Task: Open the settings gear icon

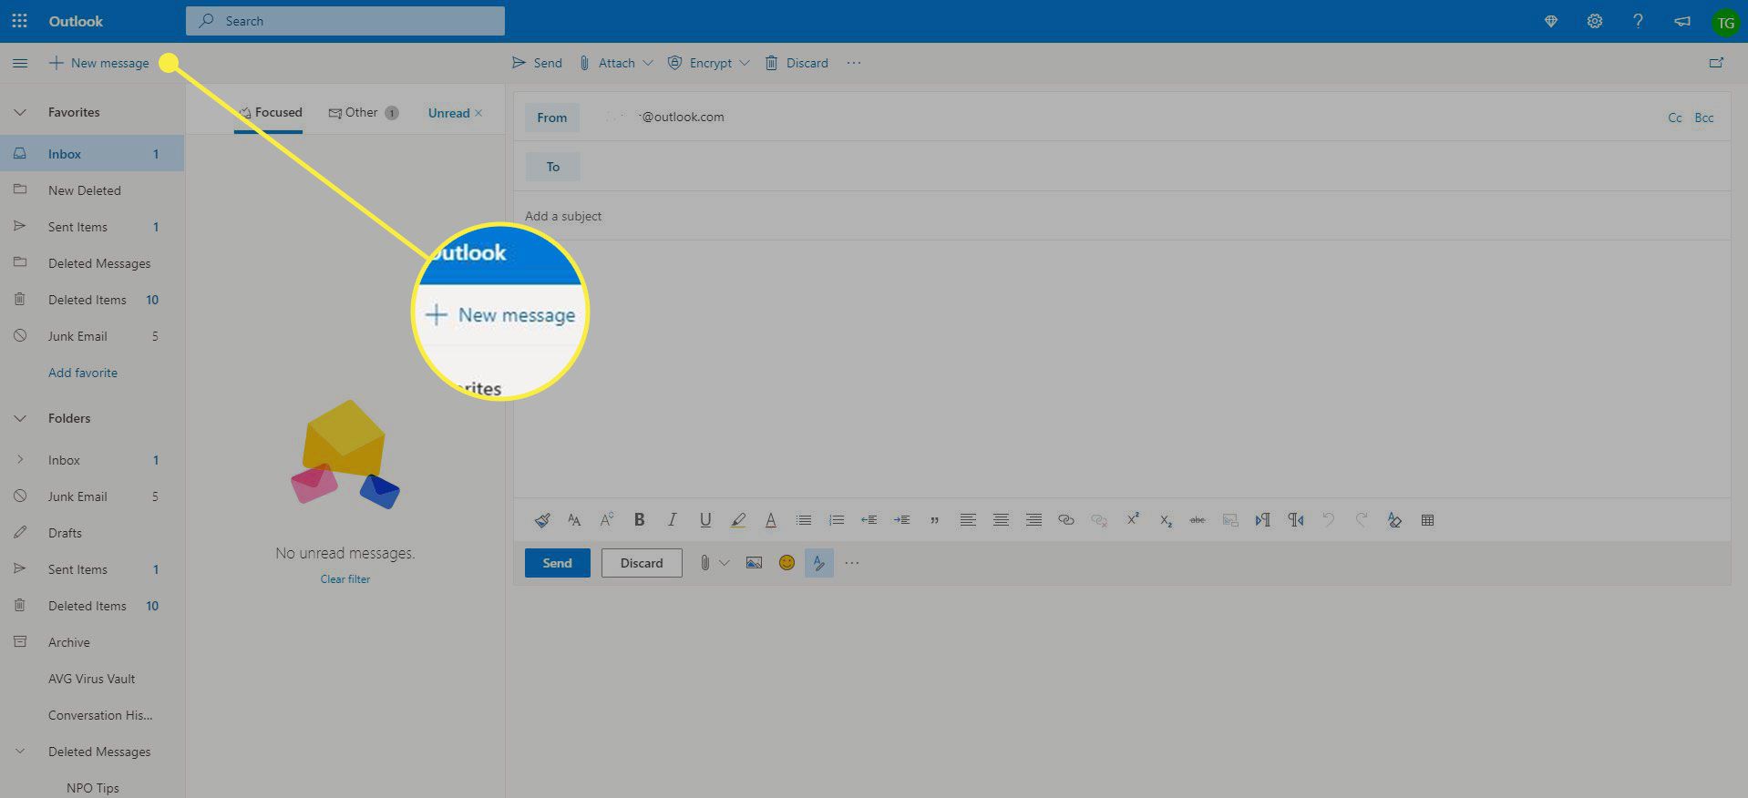Action: [x=1594, y=21]
